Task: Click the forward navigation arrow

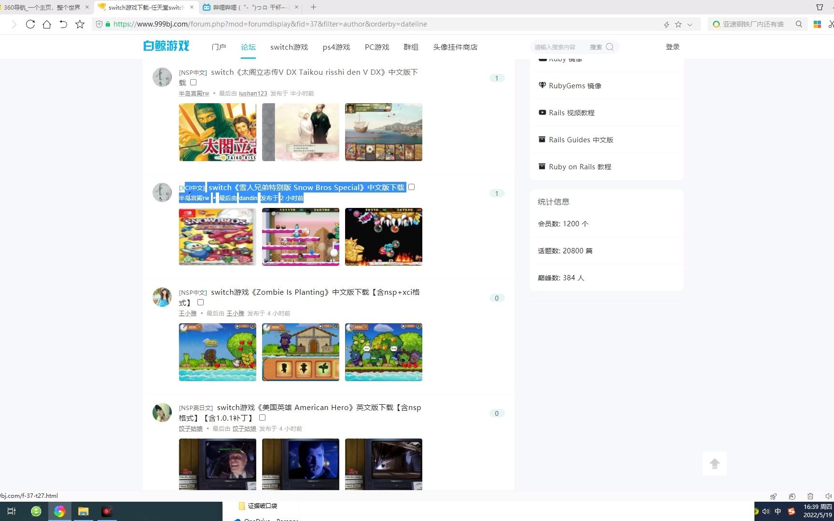Action: (14, 24)
